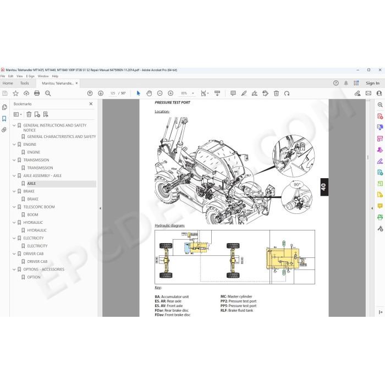Open the E-Sign menu
This screenshot has width=385, height=385.
30,76
